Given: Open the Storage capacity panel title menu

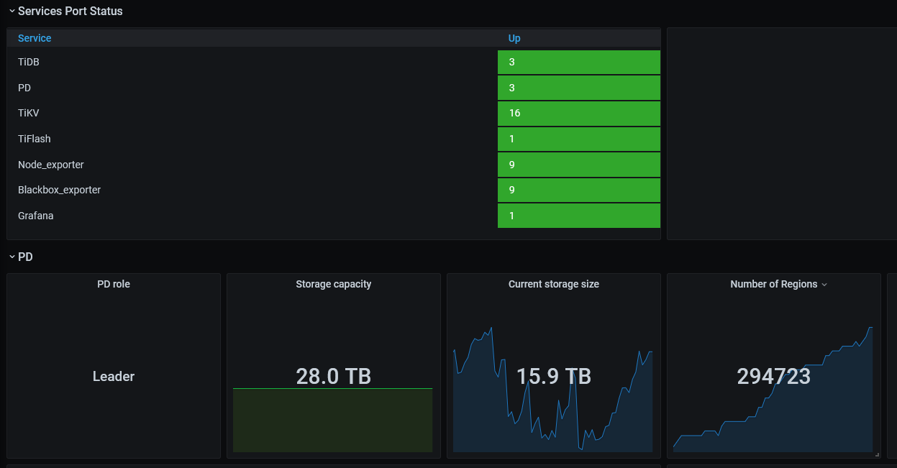Looking at the screenshot, I should (333, 284).
